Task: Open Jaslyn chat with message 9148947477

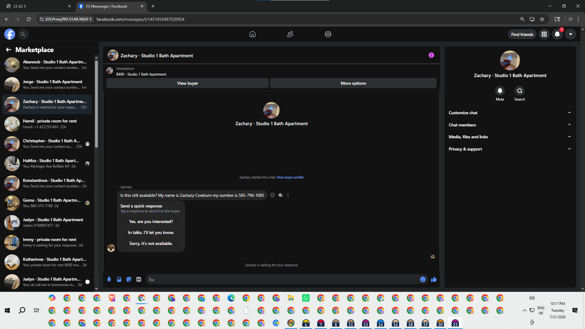Action: click(47, 223)
